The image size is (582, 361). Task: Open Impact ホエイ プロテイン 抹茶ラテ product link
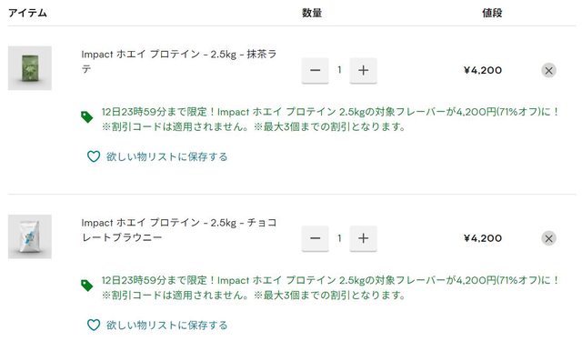coord(179,61)
